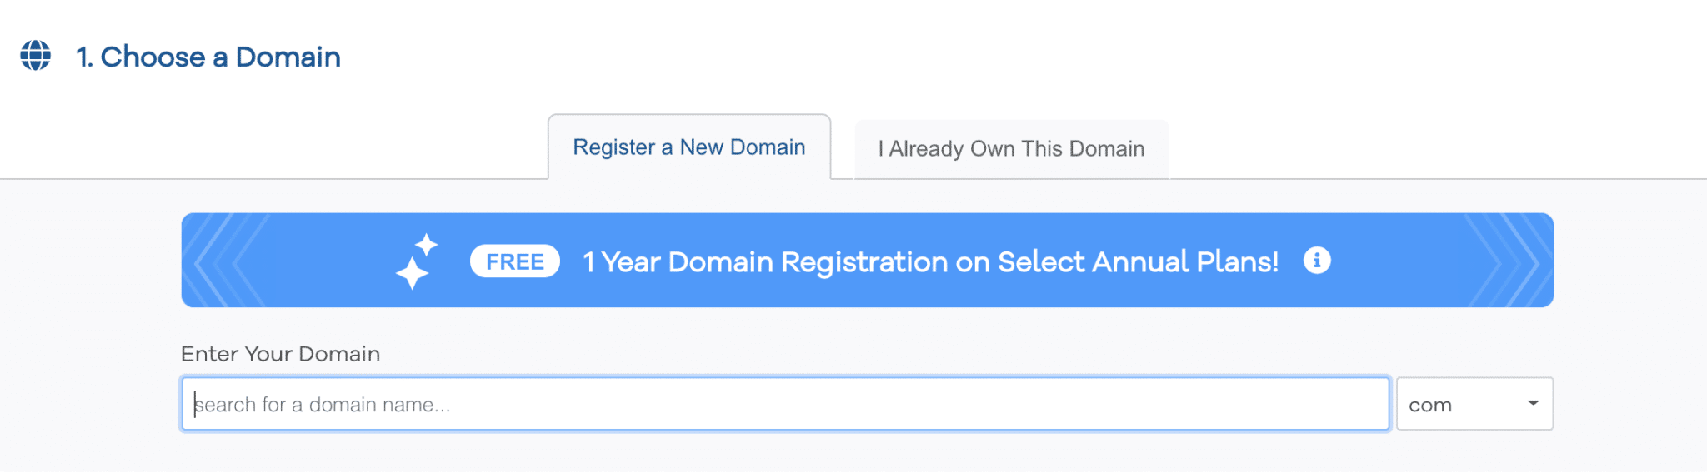This screenshot has width=1707, height=473.
Task: Click the large lower sparkle star
Action: point(412,273)
